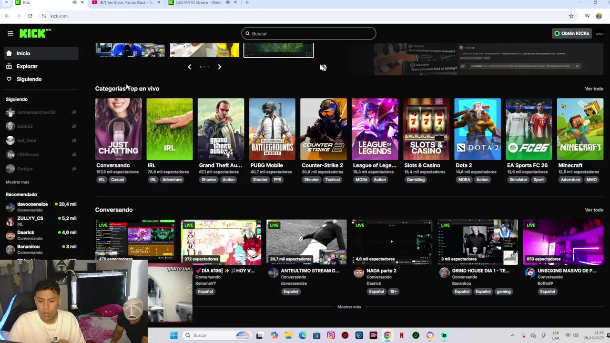
Task: Open Netflix from the taskbar
Action: point(401,335)
